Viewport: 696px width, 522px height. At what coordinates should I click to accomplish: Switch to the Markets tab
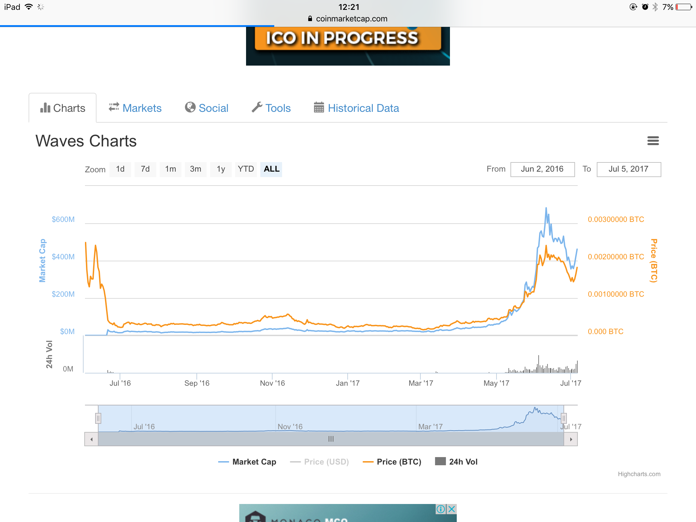coord(142,108)
